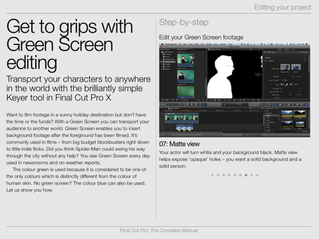
Task: Click the Sample Color thumbnail in the Keyer
Action: 285,67
